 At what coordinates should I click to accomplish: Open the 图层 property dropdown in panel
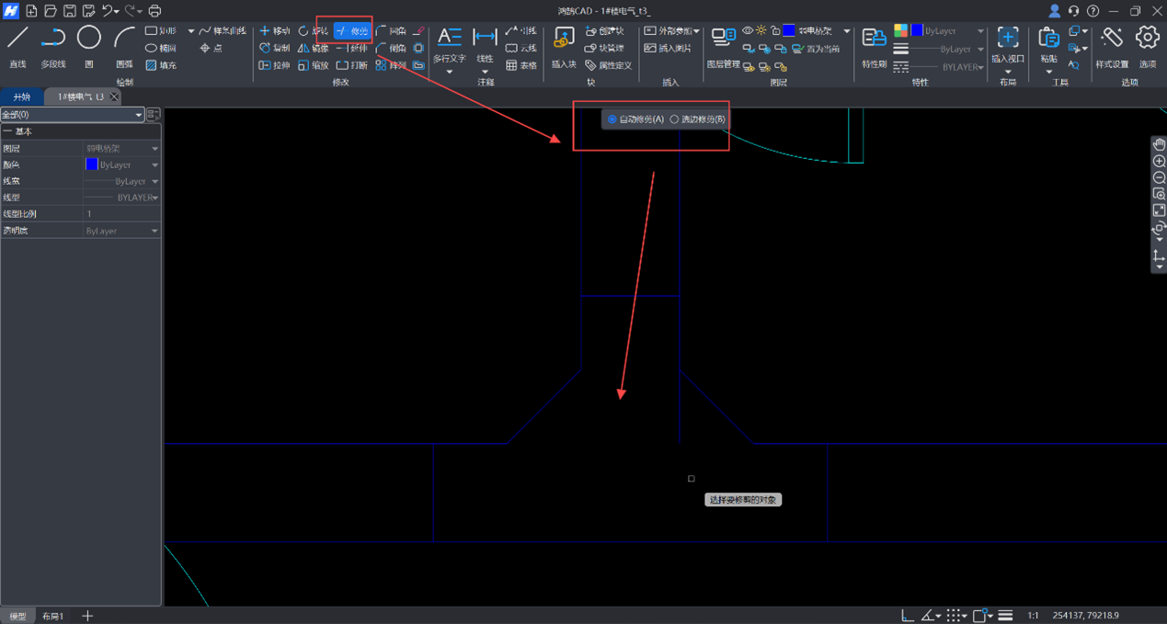point(154,149)
